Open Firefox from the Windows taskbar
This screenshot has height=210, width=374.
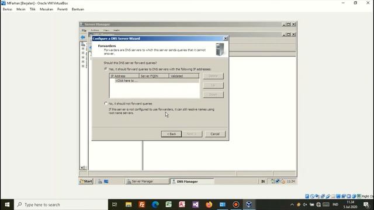[209, 205]
